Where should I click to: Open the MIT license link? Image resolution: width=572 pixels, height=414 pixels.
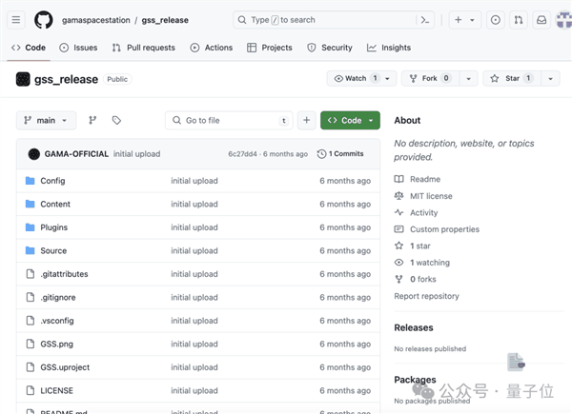pos(431,196)
